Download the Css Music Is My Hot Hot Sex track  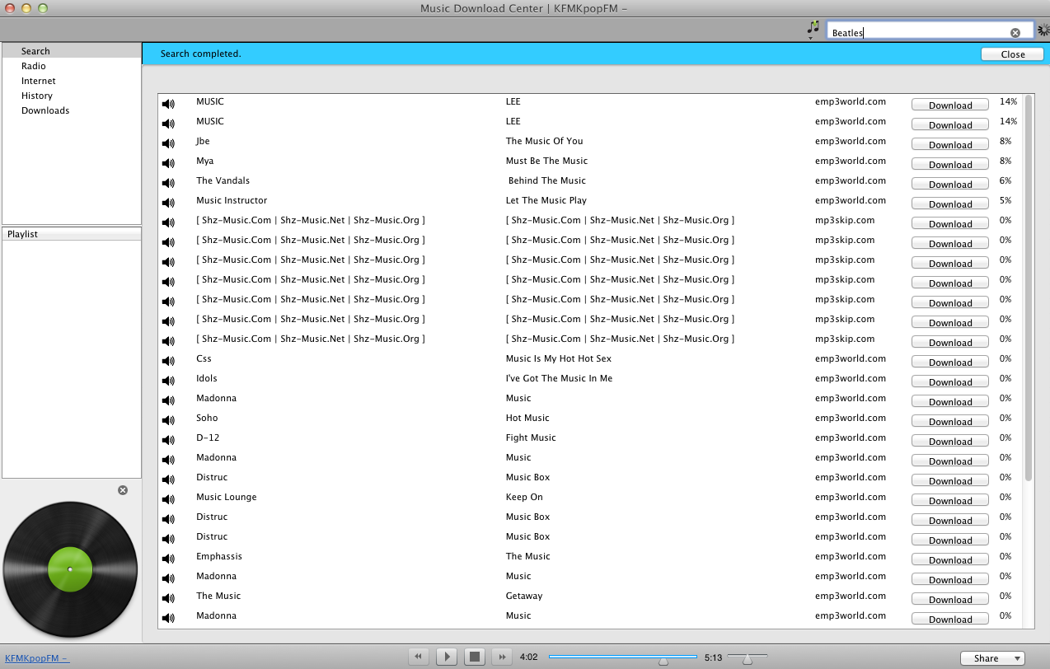[949, 362]
